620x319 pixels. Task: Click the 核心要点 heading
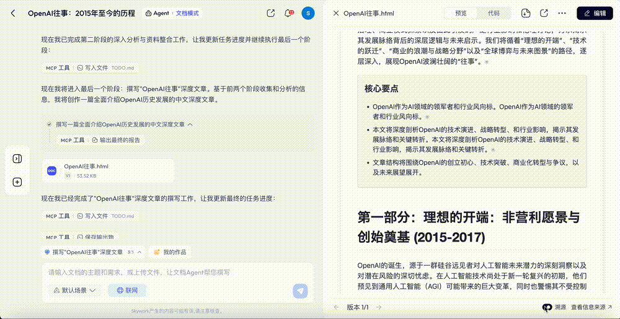coord(381,89)
